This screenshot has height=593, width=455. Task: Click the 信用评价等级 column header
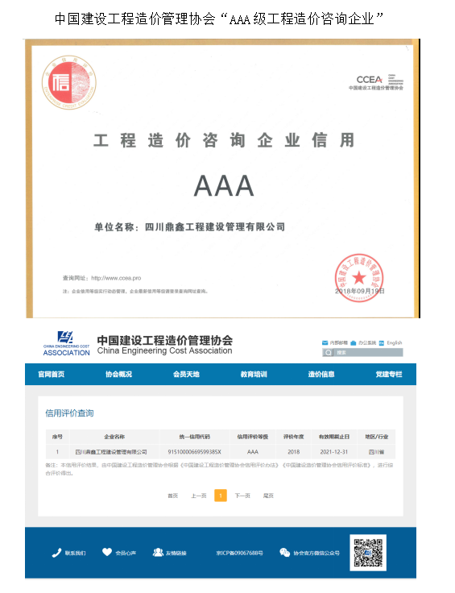(x=252, y=437)
